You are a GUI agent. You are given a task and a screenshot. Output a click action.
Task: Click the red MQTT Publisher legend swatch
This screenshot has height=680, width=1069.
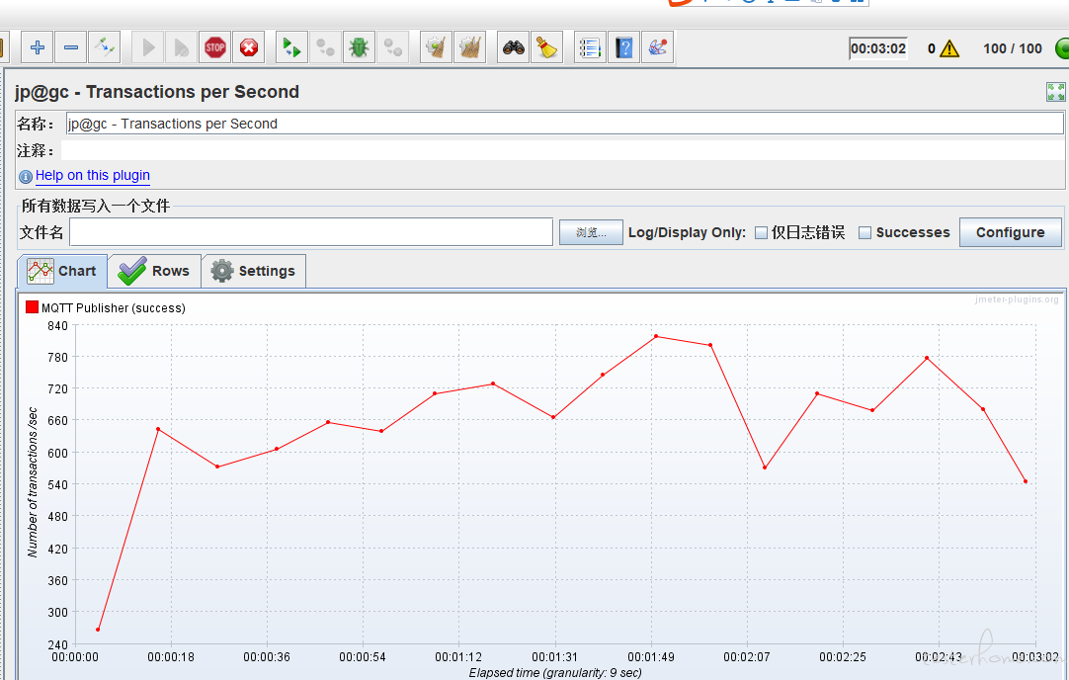(x=32, y=307)
